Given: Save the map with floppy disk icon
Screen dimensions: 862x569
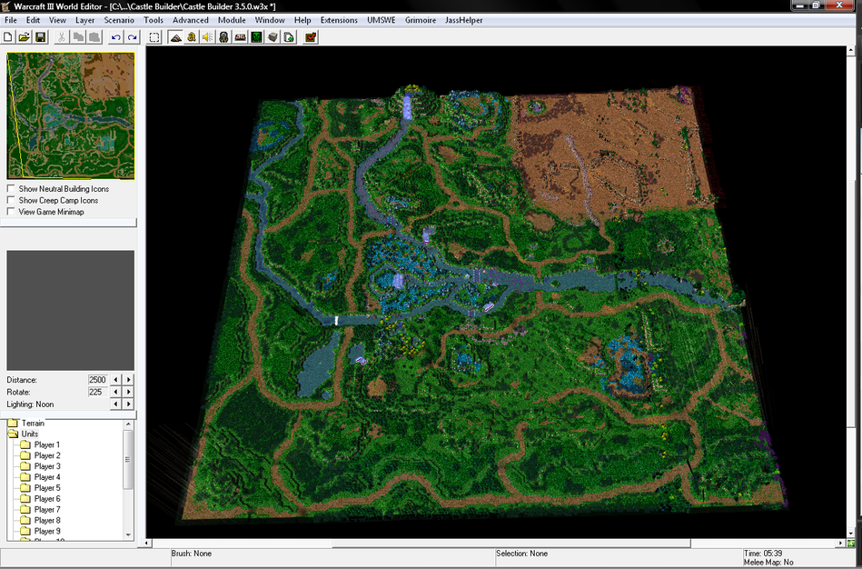Looking at the screenshot, I should tap(40, 37).
